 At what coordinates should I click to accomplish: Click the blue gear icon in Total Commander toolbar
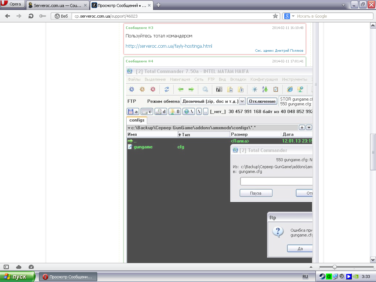point(132,90)
